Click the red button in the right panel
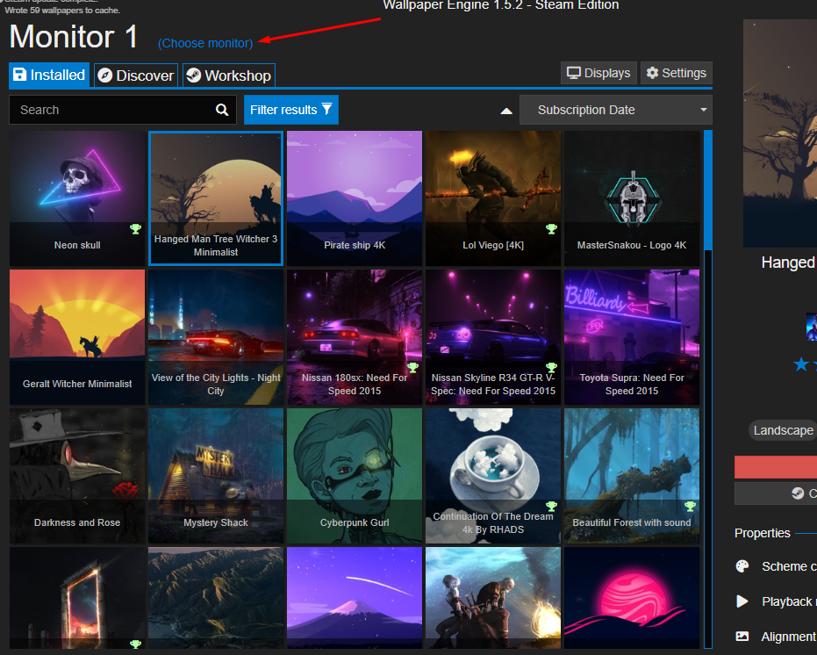 [x=776, y=467]
